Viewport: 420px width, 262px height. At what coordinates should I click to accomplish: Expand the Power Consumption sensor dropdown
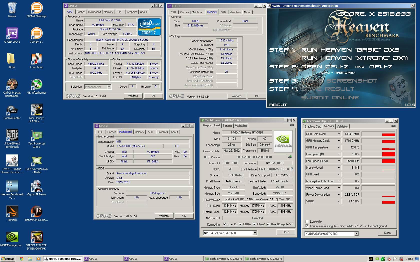[339, 195]
